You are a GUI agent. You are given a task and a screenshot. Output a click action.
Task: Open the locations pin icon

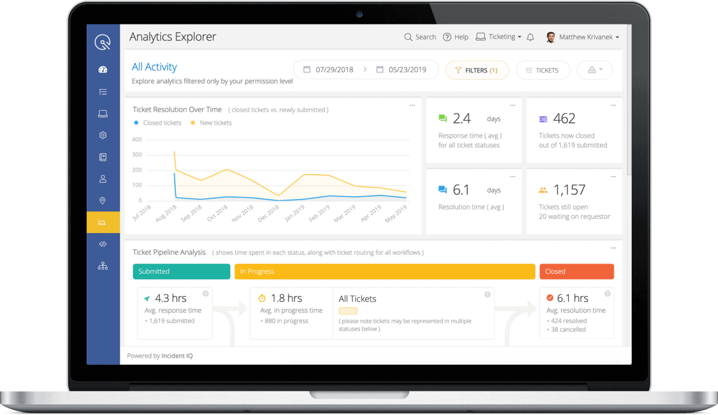pyautogui.click(x=102, y=200)
